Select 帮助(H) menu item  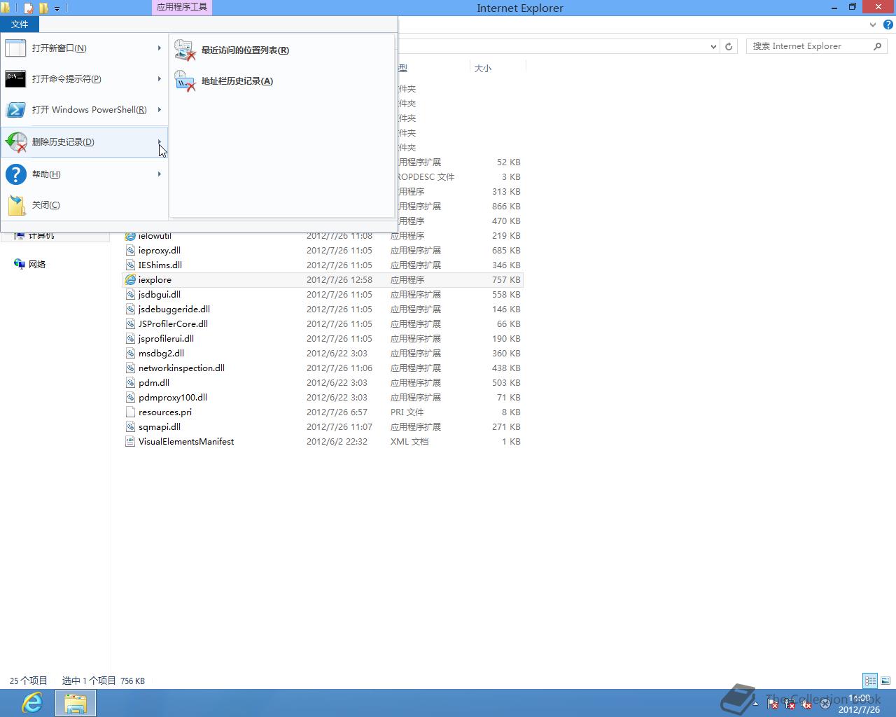tap(84, 174)
